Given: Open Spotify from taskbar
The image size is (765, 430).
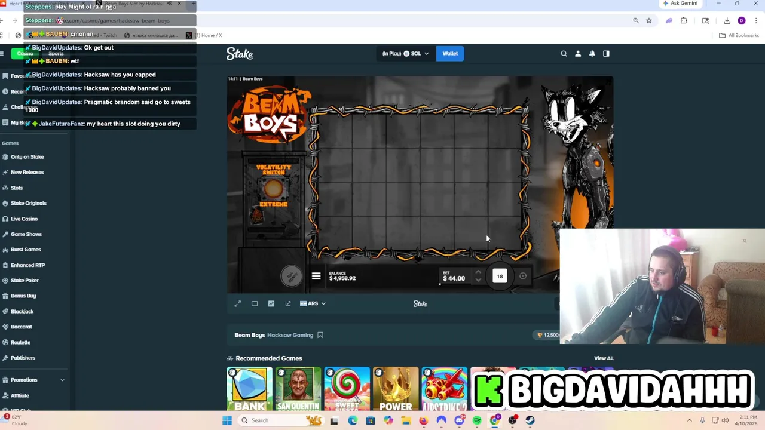Looking at the screenshot, I should pyautogui.click(x=477, y=420).
